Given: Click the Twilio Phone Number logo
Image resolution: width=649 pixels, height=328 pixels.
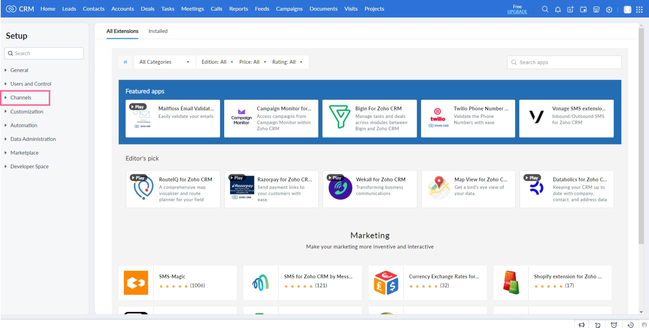Looking at the screenshot, I should point(438,117).
